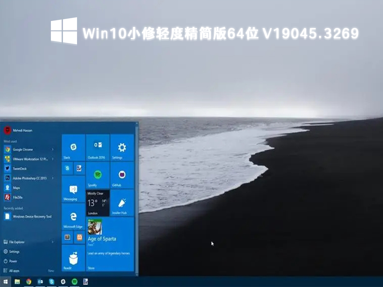383x287 pixels.
Task: Click the Chrome icon in taskbar
Action: 29,282
